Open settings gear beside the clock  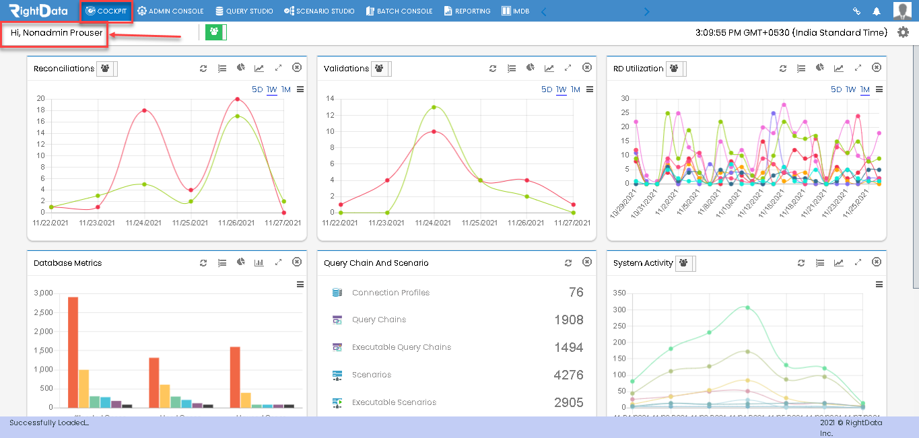(903, 32)
